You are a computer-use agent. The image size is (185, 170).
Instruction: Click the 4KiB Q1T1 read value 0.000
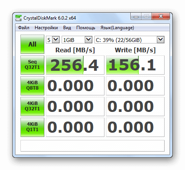[75, 127]
